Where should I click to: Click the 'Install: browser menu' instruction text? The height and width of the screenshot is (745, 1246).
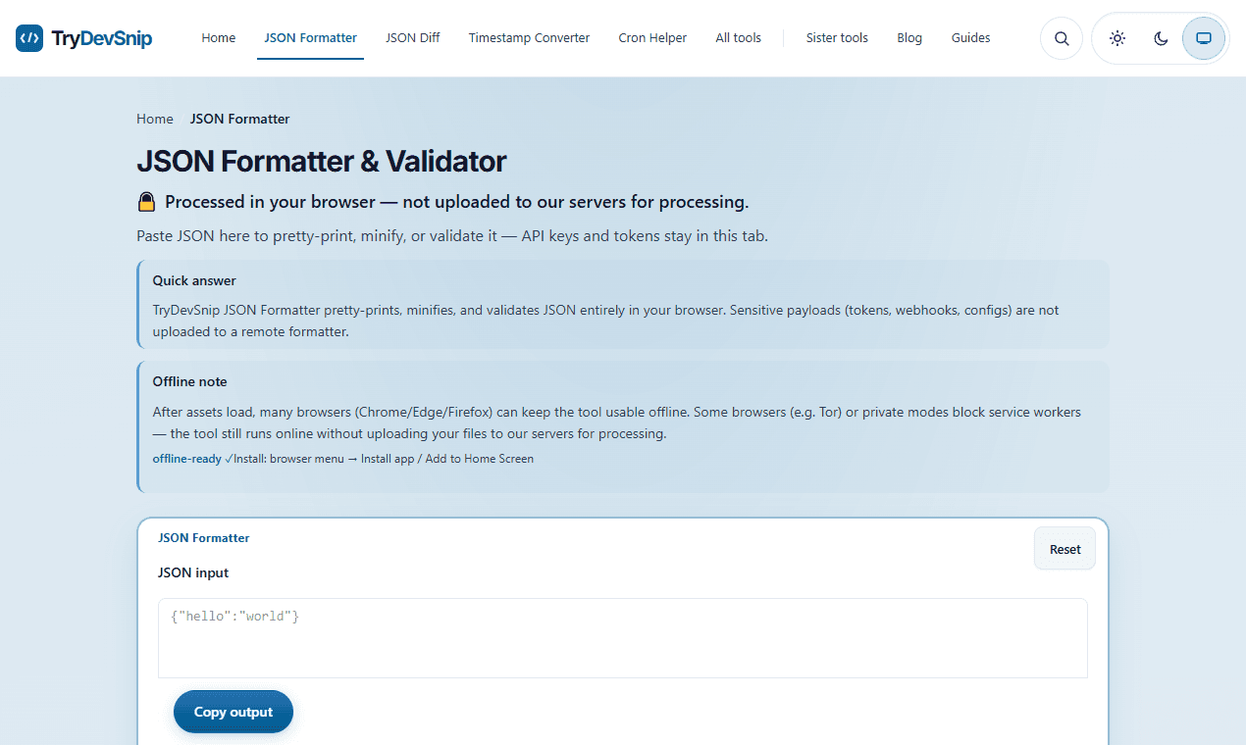384,459
